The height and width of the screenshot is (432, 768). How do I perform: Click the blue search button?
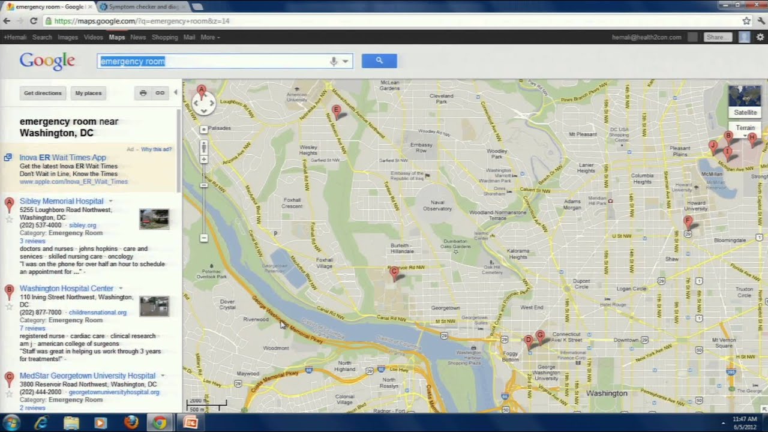tap(379, 61)
